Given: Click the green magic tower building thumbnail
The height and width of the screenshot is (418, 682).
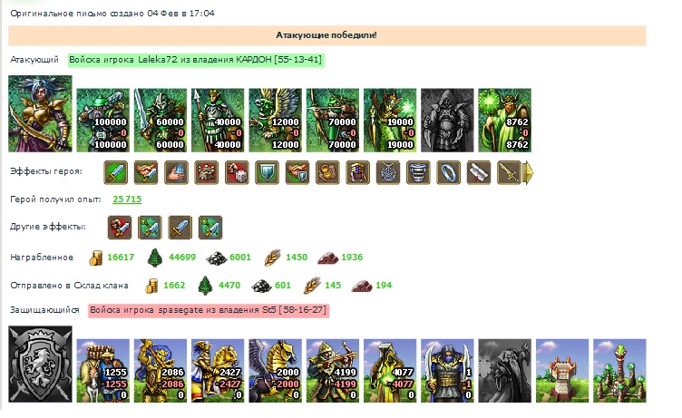Looking at the screenshot, I should (x=619, y=371).
